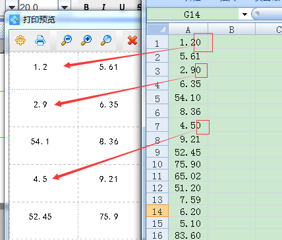Toggle Italic formatting button
Screen dimensions: 282x240
pos(103,7)
